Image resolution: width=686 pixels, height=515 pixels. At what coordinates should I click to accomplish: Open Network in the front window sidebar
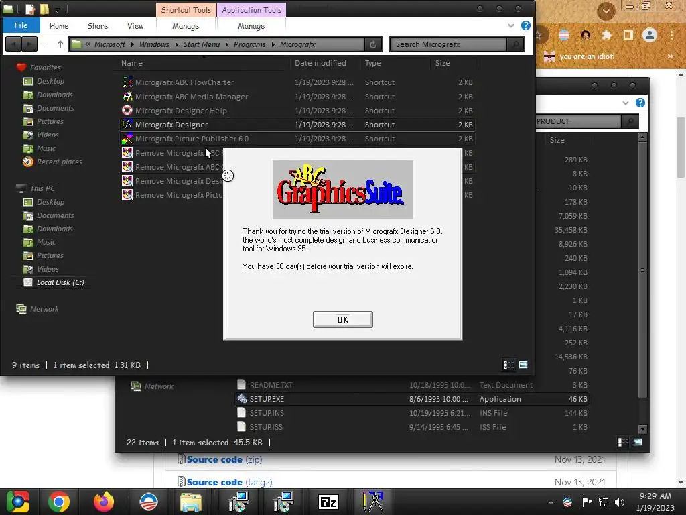44,309
